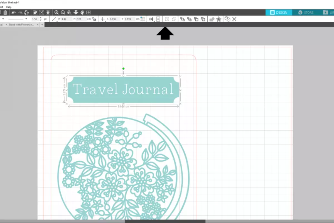Click the cube duplicate icon
This screenshot has width=334, height=223.
(x=227, y=19)
